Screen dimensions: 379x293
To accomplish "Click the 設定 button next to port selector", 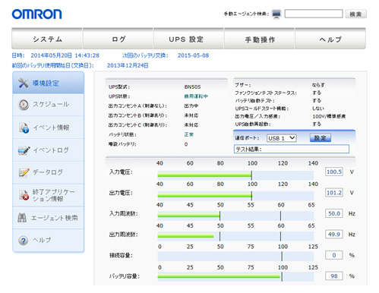I will pos(321,138).
